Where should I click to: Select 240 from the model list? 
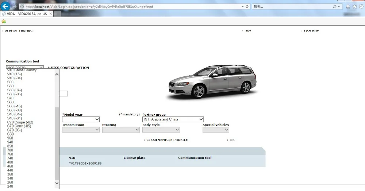click(x=10, y=186)
